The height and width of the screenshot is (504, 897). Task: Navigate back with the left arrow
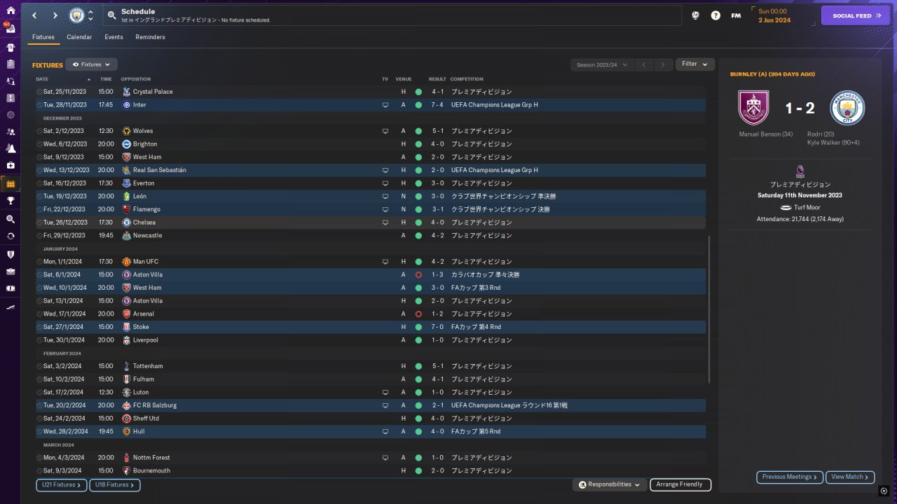34,15
